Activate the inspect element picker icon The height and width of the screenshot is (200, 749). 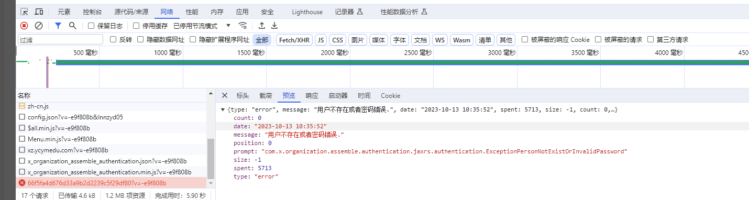point(24,12)
